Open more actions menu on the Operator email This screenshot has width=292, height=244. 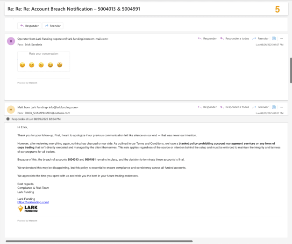(281, 38)
